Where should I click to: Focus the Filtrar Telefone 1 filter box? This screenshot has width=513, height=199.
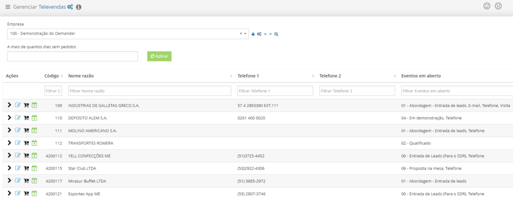275,91
